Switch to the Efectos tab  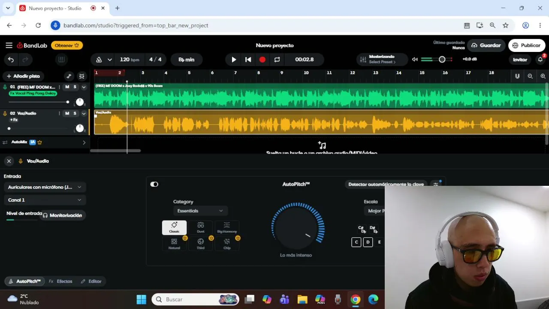click(x=60, y=282)
